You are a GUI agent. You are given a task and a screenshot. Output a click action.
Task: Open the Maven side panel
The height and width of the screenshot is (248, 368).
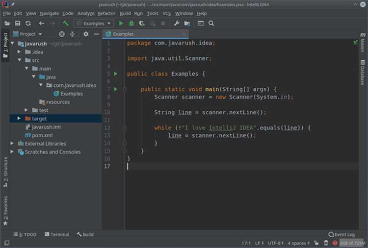pyautogui.click(x=363, y=43)
